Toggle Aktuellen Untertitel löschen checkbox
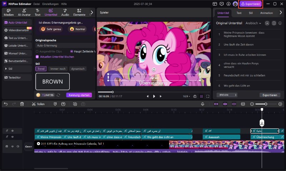 pyautogui.click(x=37, y=57)
